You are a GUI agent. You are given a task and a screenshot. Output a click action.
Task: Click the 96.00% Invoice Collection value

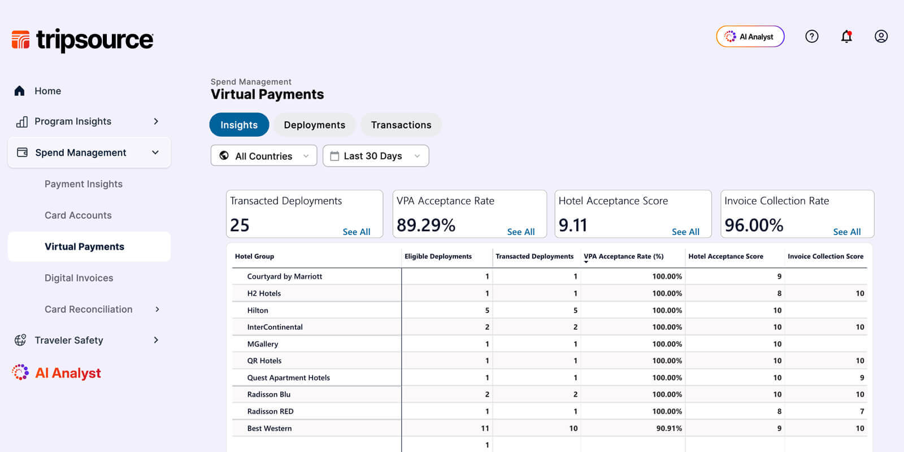point(754,225)
